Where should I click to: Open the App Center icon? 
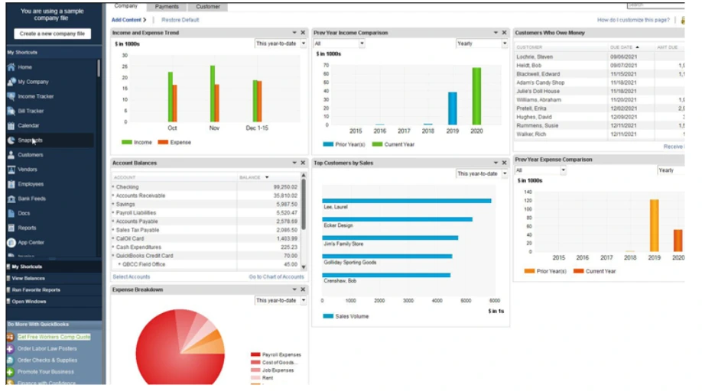click(x=11, y=243)
